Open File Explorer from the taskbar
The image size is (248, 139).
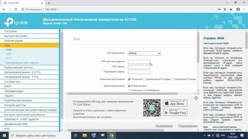click(x=84, y=136)
